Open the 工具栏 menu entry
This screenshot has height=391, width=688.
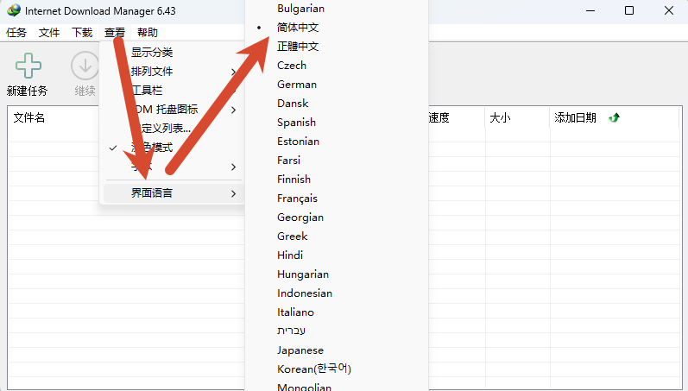[x=174, y=91]
